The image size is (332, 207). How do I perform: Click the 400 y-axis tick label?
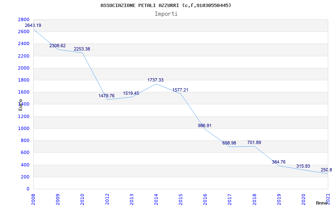coord(25,165)
